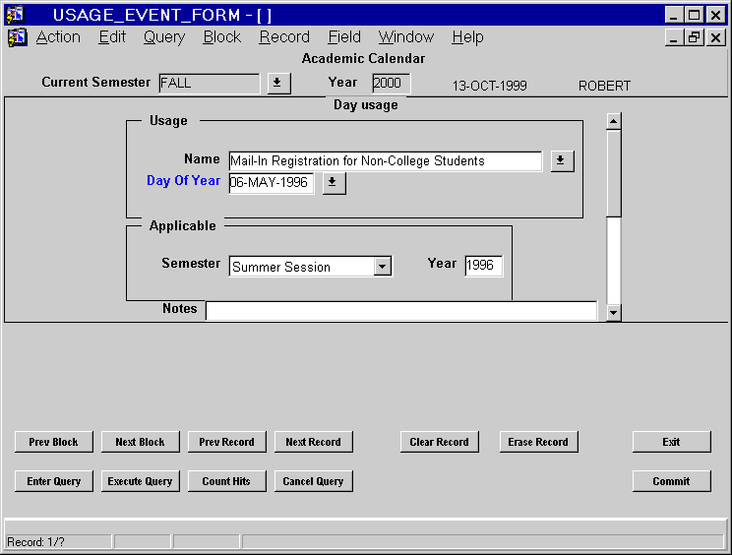Click the Applicable Year field showing 1996
Screen dimensions: 732x555
[x=484, y=266]
